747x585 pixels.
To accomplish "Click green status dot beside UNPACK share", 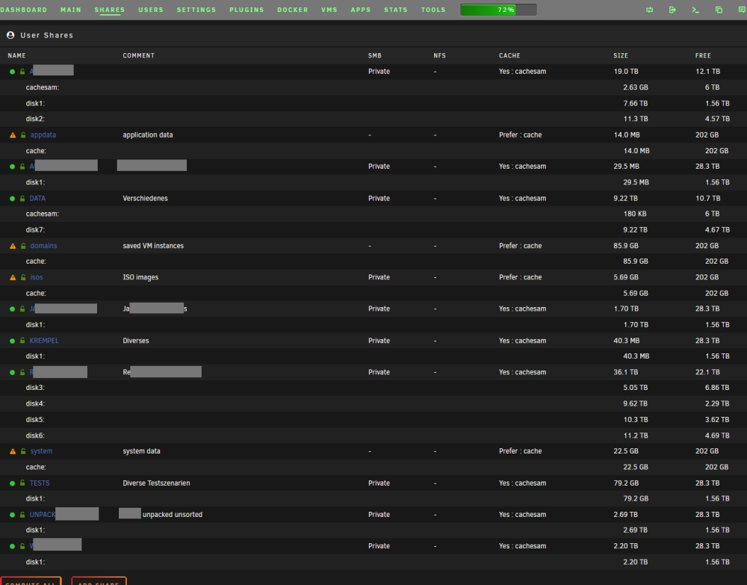I will [13, 515].
